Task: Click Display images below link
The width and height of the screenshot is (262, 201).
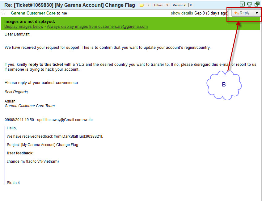Action: tap(24, 26)
